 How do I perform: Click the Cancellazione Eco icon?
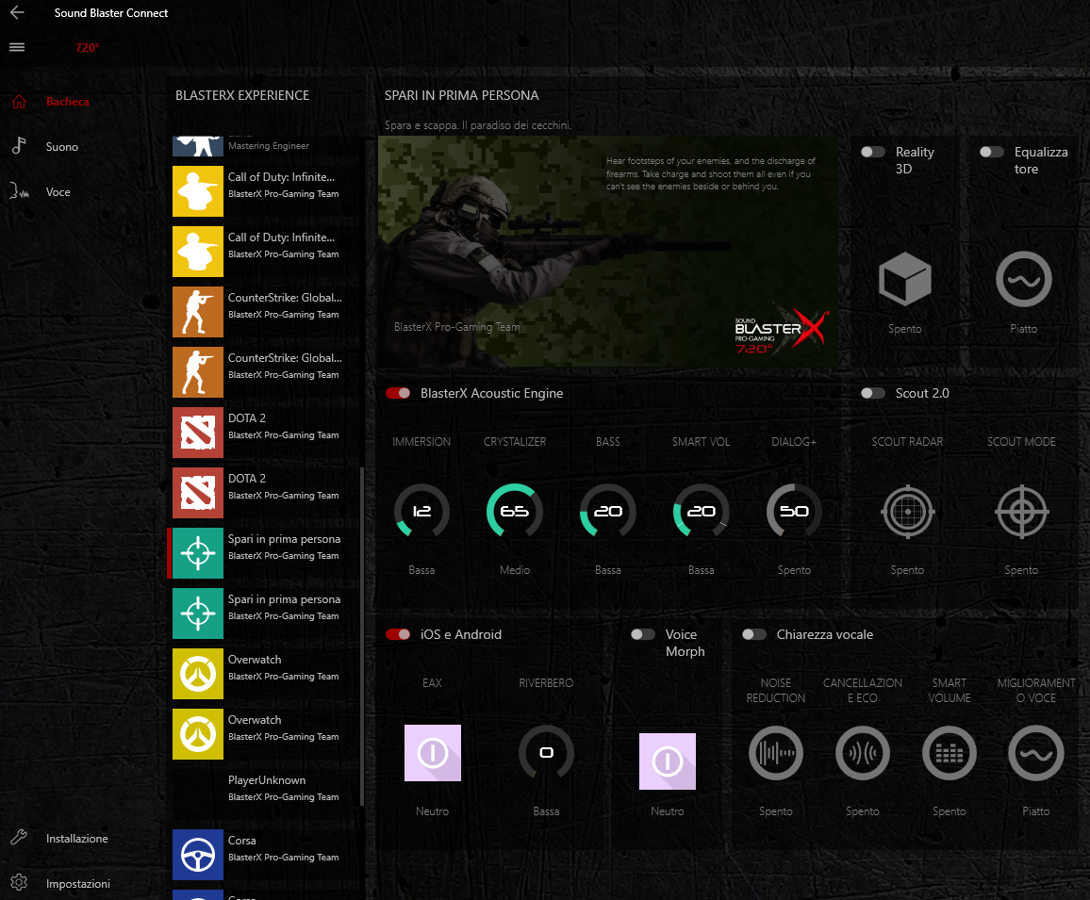coord(862,753)
